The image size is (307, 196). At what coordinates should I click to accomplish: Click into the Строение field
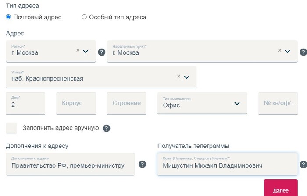coord(126,103)
